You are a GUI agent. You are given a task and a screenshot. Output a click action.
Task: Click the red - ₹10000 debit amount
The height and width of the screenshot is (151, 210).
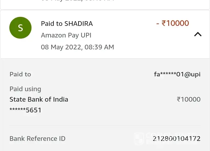tap(173, 23)
